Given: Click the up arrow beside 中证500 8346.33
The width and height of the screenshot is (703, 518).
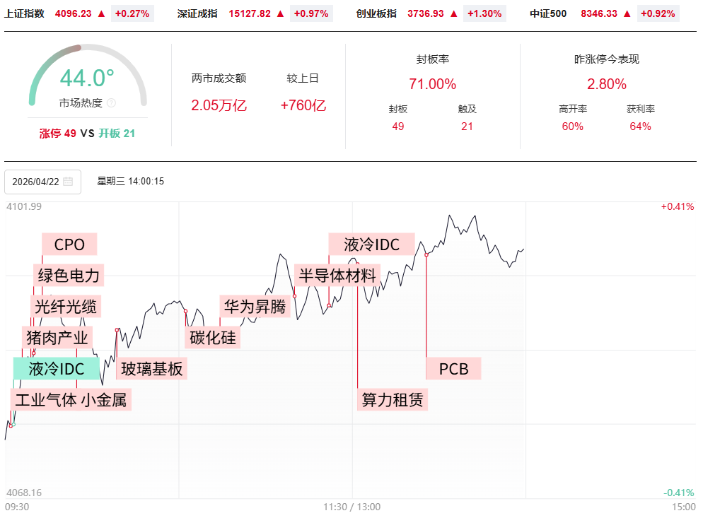Looking at the screenshot, I should coord(627,13).
